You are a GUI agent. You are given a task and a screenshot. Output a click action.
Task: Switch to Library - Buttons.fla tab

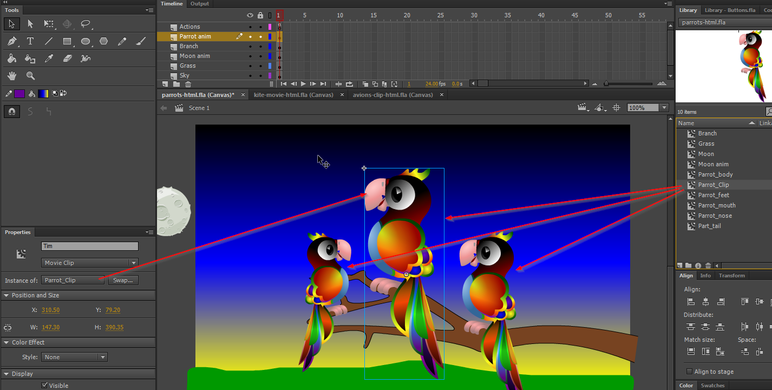(x=730, y=10)
